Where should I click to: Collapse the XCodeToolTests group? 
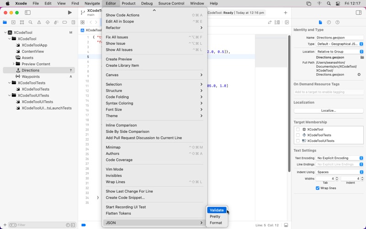click(9, 83)
